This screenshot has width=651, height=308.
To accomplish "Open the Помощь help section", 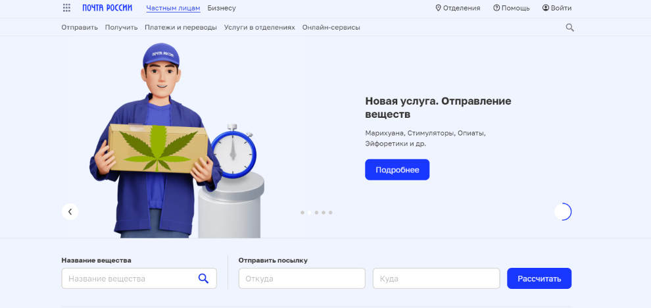I will pyautogui.click(x=511, y=8).
